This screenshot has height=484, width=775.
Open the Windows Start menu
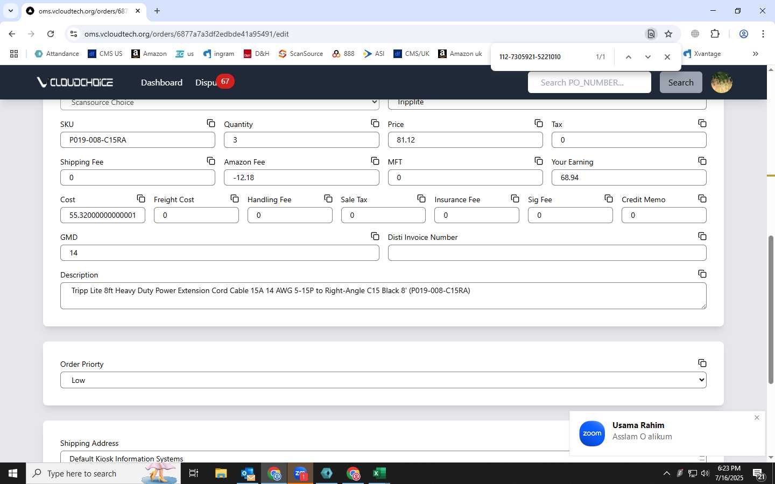coord(13,473)
